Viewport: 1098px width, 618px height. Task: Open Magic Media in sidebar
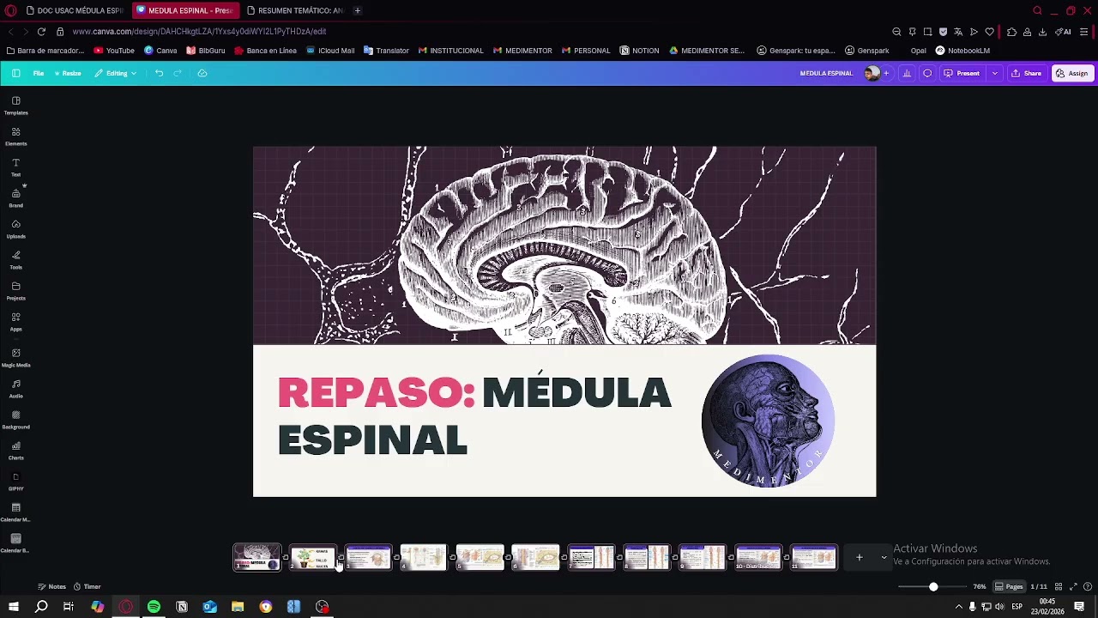click(15, 357)
